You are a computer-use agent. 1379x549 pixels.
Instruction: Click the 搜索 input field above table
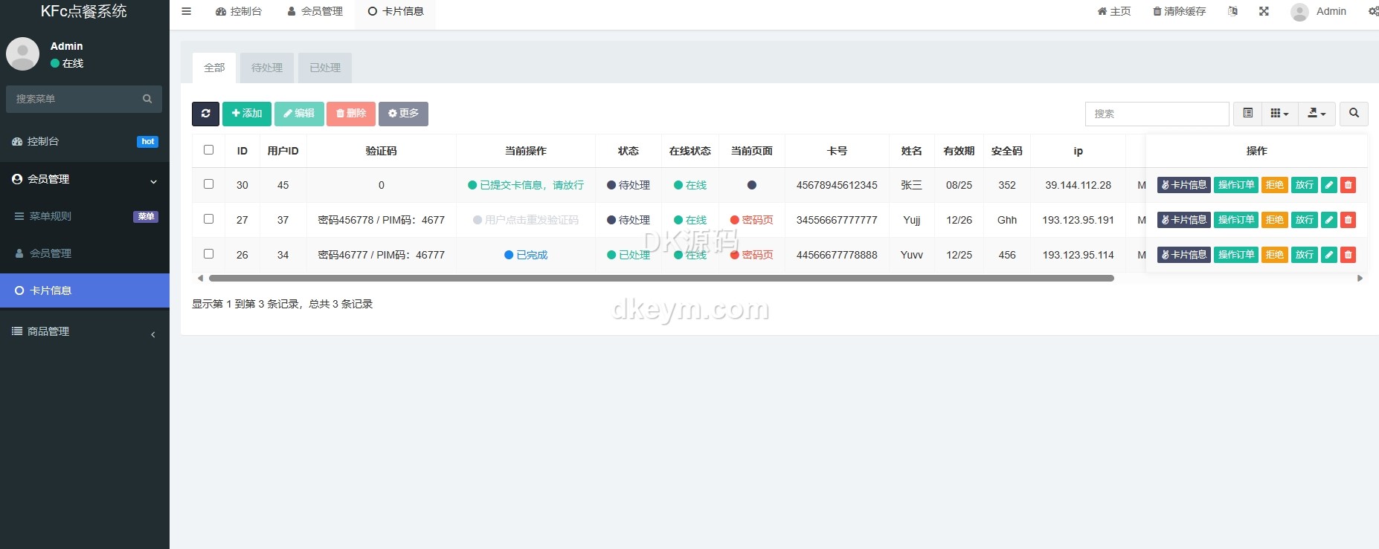click(1156, 114)
